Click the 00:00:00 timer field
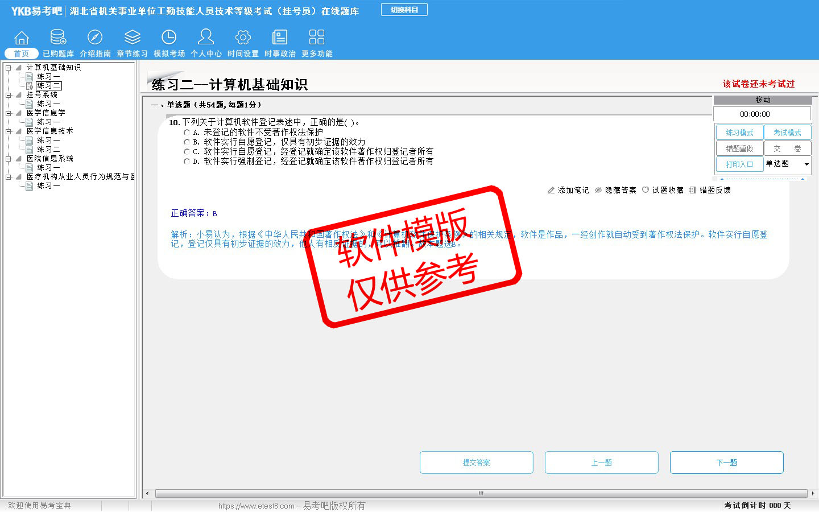This screenshot has height=512, width=819. pyautogui.click(x=762, y=114)
